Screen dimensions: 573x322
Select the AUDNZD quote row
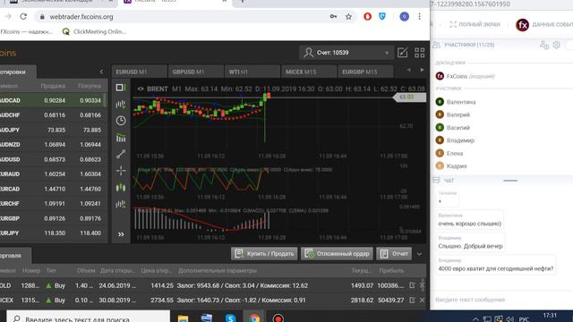tap(53, 145)
